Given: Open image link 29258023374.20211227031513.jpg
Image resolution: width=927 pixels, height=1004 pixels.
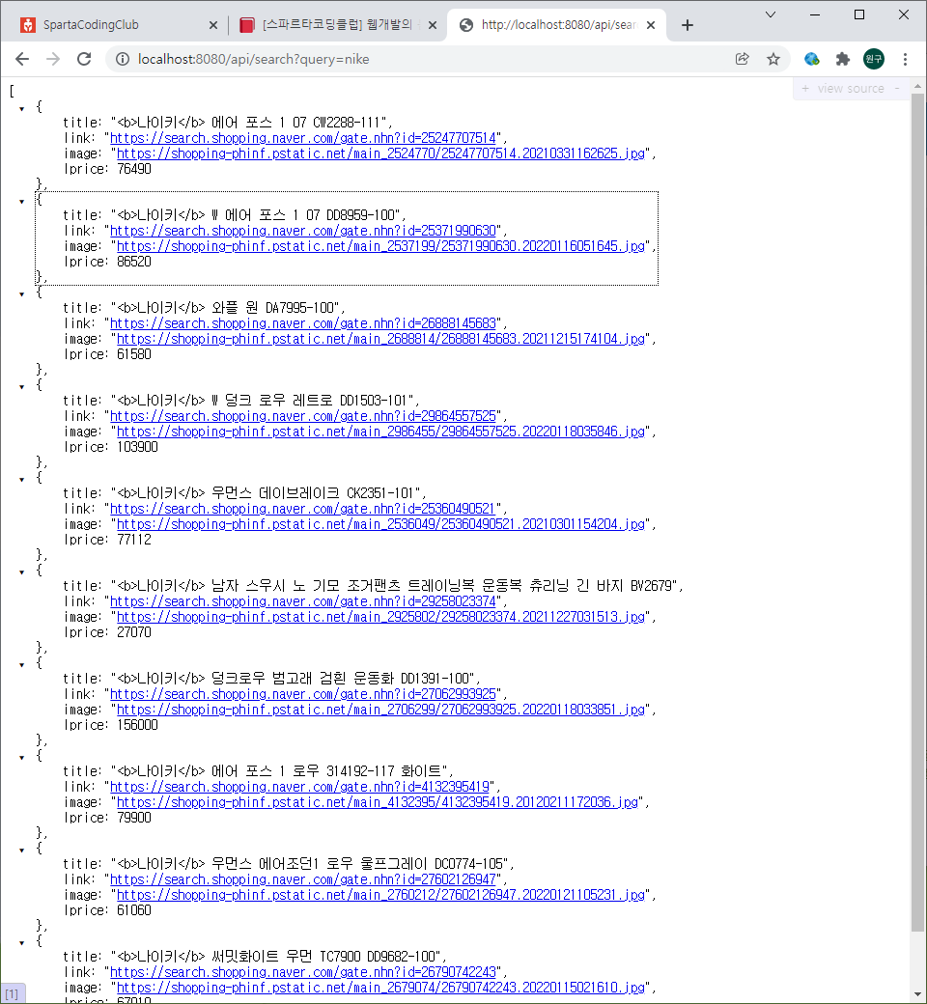Looking at the screenshot, I should pos(380,617).
